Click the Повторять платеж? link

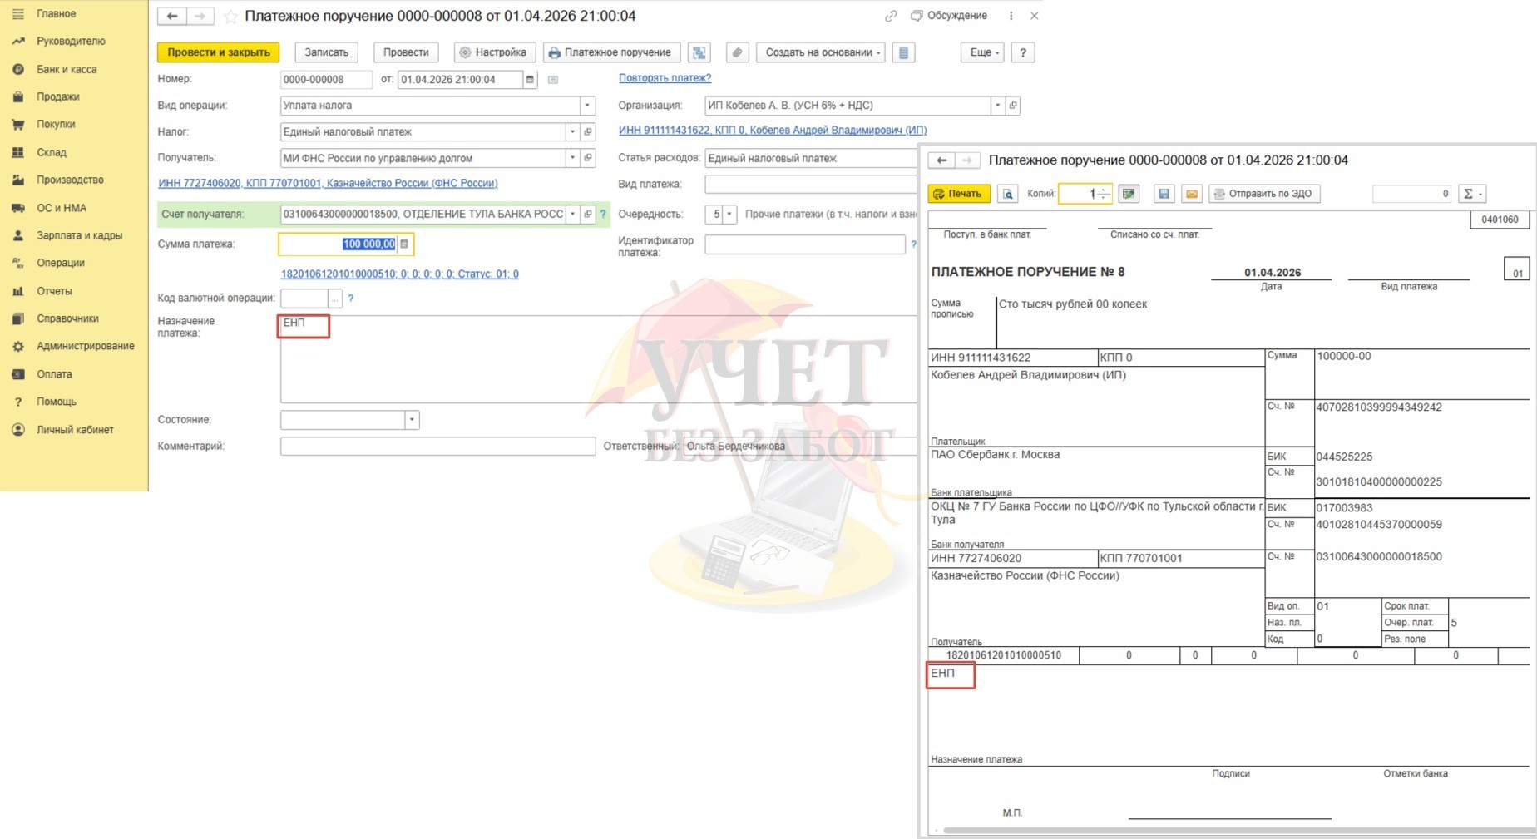(x=665, y=78)
